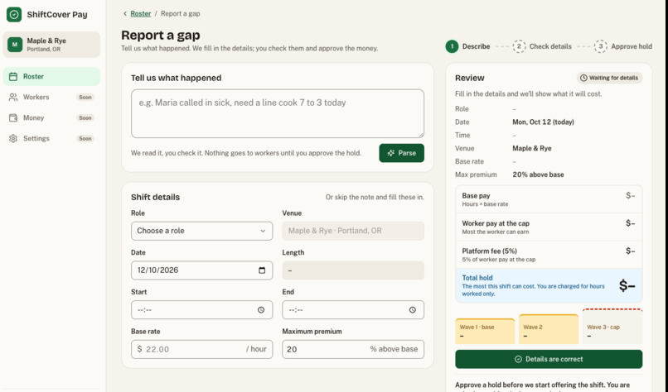Click the back chevron beside Roster breadcrumb
Screen dimensions: 668x392
pos(125,13)
